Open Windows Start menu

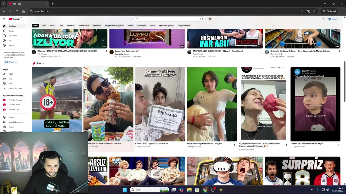[x=125, y=190]
